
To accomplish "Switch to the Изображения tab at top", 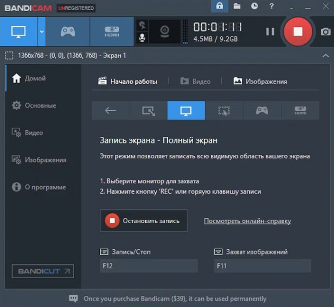I will coord(260,81).
